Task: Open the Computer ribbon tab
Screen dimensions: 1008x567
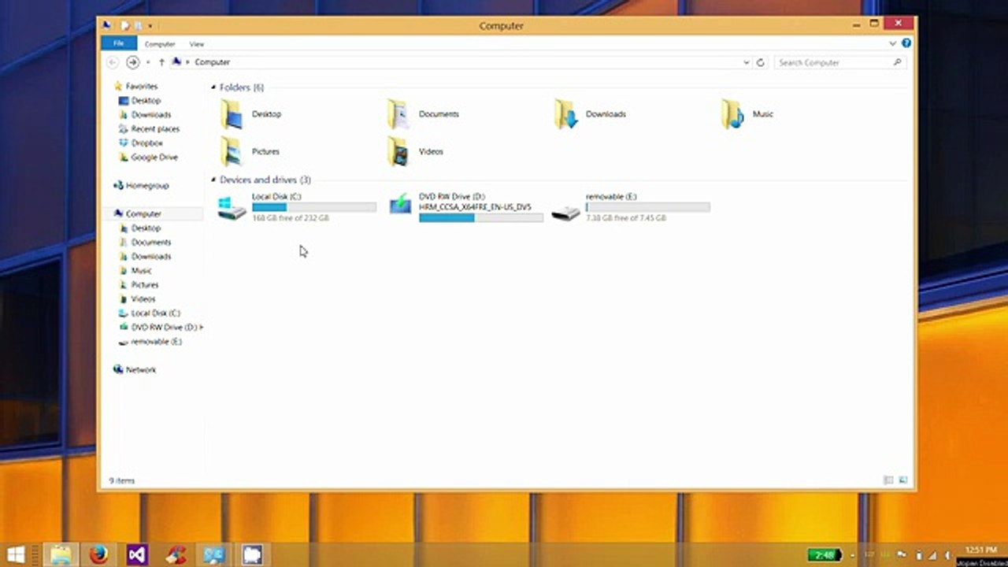Action: [x=160, y=44]
